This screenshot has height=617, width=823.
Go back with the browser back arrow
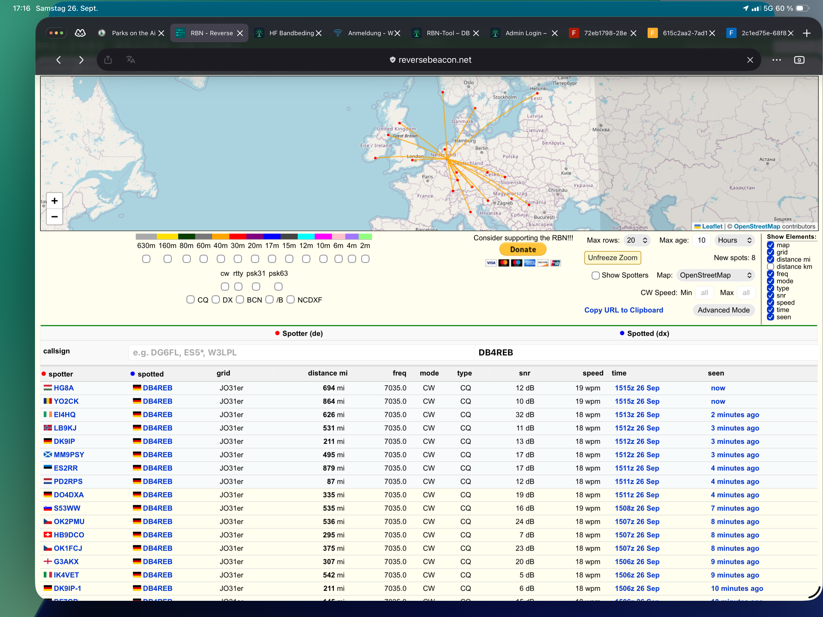tap(58, 60)
